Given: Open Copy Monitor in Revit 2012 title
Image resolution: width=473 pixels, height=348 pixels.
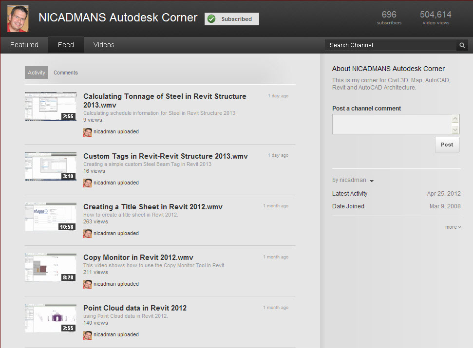Looking at the screenshot, I should 138,257.
